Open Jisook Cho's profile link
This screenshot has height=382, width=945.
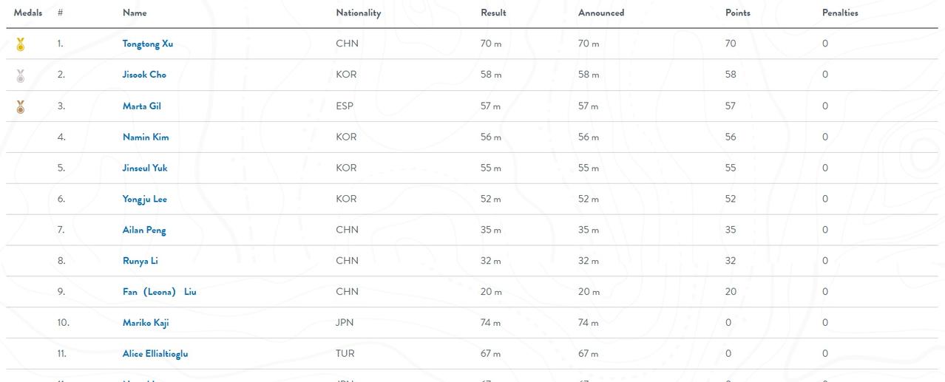coord(144,75)
